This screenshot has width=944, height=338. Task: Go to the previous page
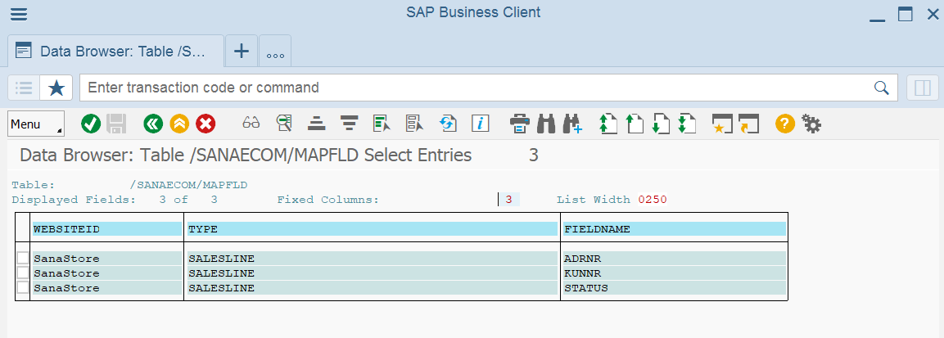click(x=635, y=124)
